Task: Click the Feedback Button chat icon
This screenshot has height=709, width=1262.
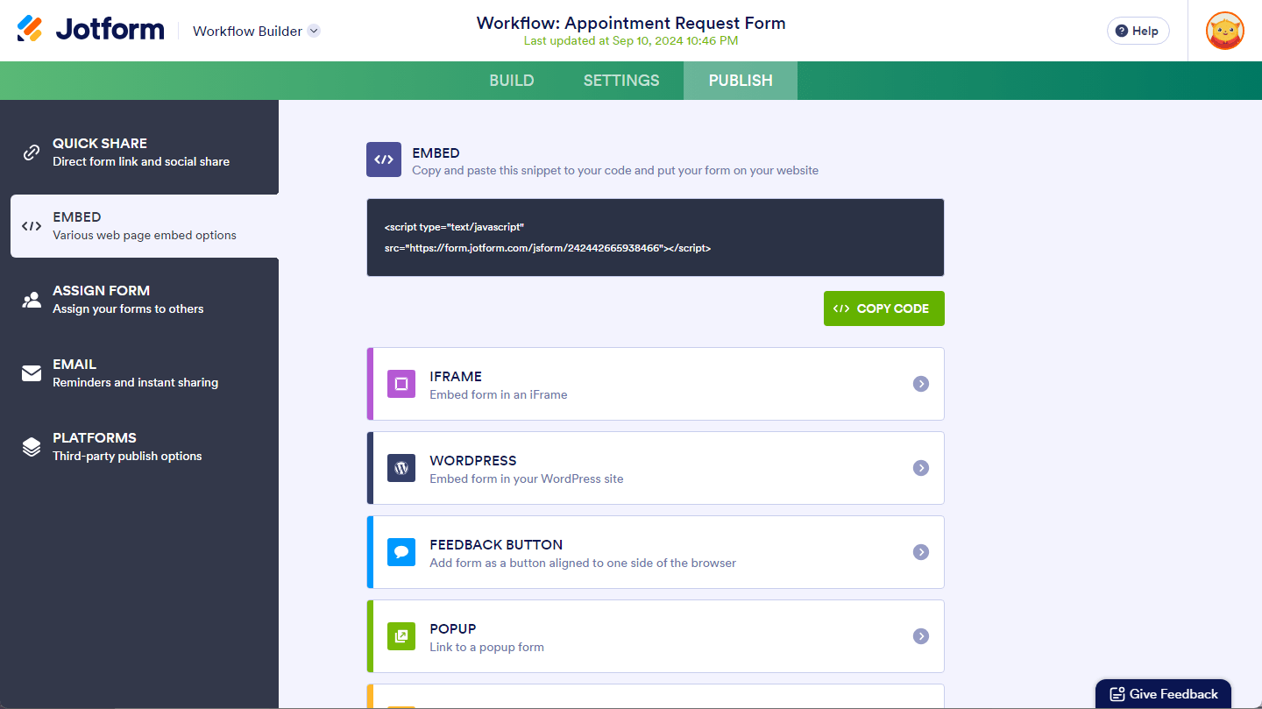Action: coord(401,552)
